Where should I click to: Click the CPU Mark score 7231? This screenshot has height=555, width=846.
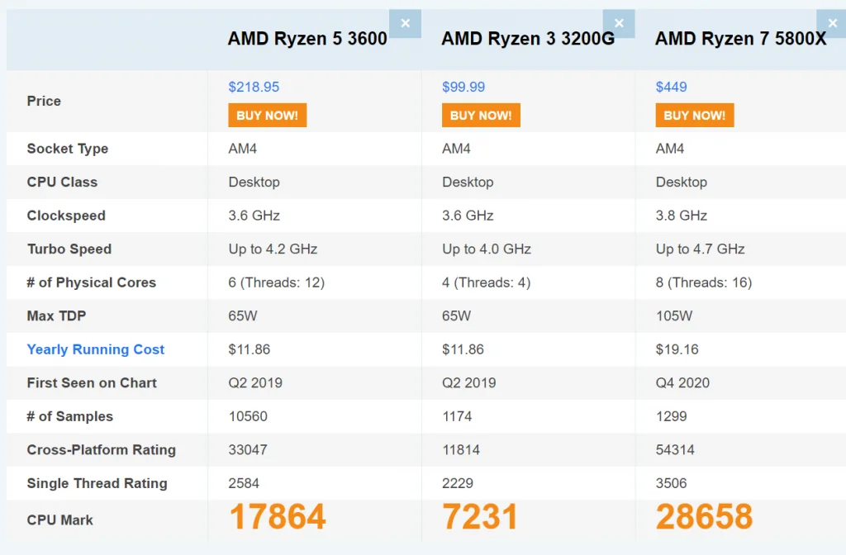(x=480, y=517)
